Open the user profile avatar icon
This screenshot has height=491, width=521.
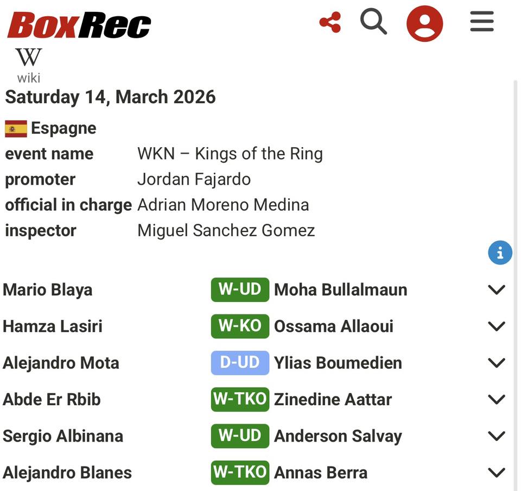click(424, 23)
